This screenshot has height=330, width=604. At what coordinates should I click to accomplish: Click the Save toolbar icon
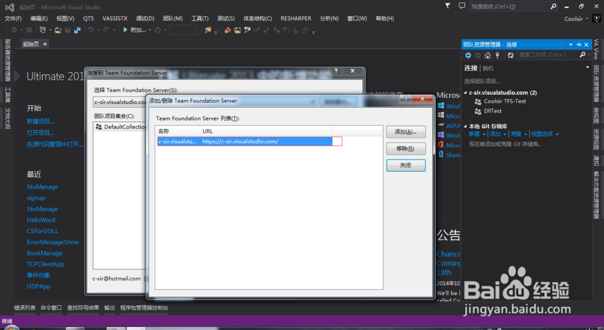(x=68, y=30)
